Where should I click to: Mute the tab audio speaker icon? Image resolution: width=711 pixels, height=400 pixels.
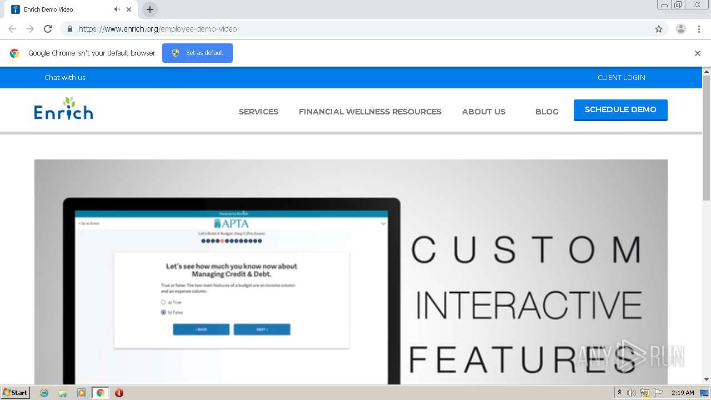tap(117, 9)
